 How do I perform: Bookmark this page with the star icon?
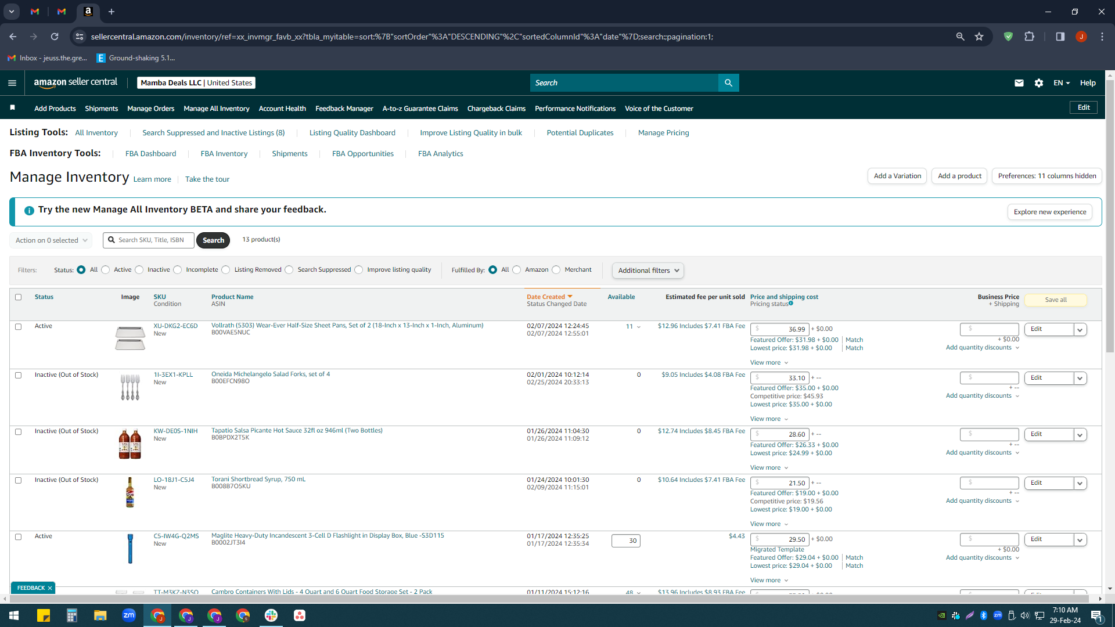pyautogui.click(x=979, y=37)
